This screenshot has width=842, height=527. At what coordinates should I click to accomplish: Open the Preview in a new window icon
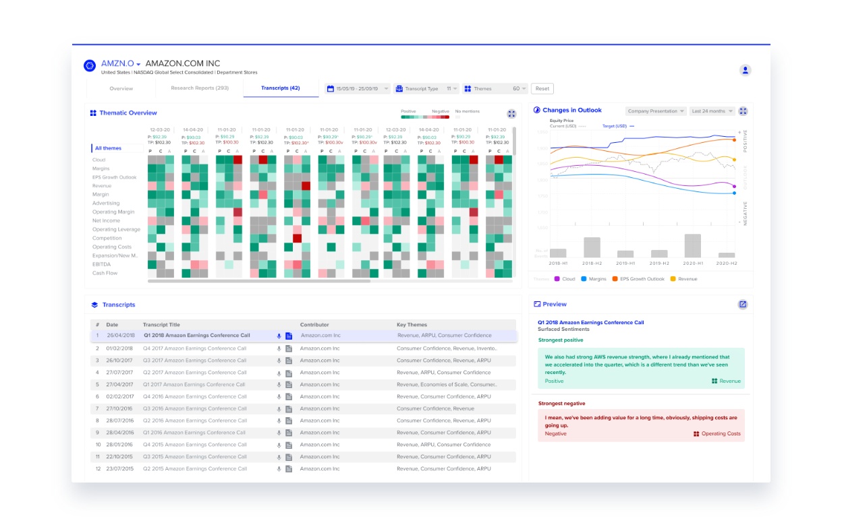[x=743, y=305]
